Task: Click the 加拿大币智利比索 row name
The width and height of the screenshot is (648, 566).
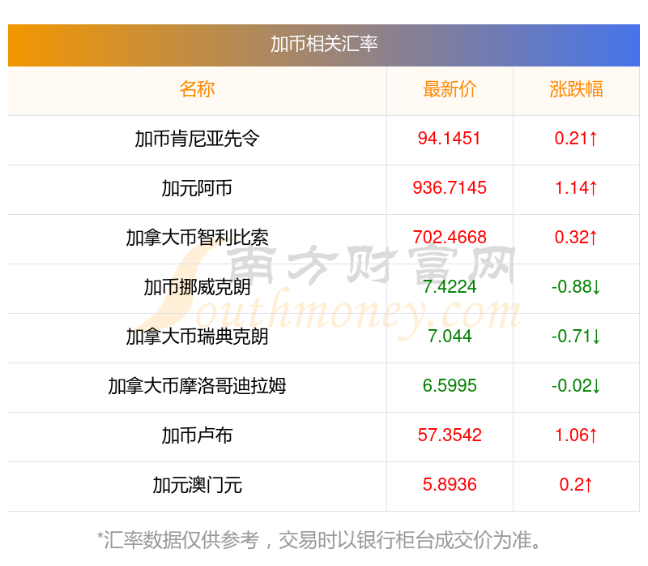Action: pyautogui.click(x=197, y=238)
